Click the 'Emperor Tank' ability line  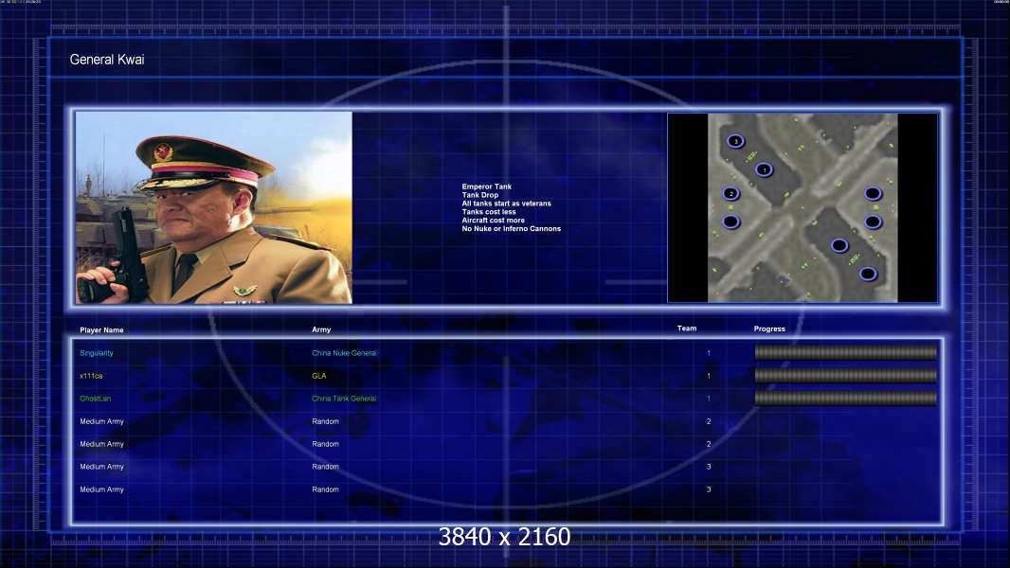(x=486, y=186)
